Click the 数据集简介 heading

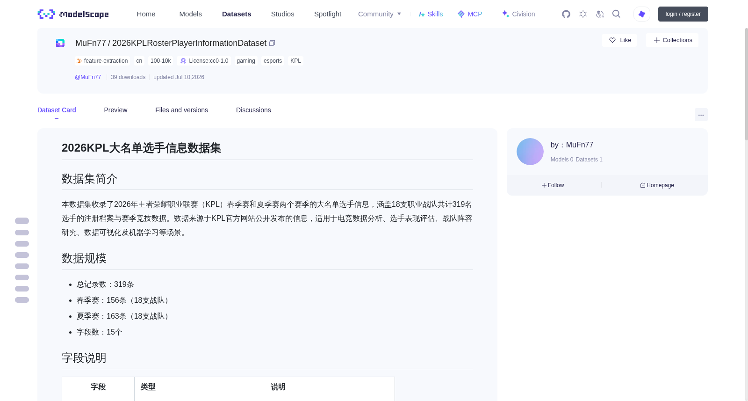(90, 179)
